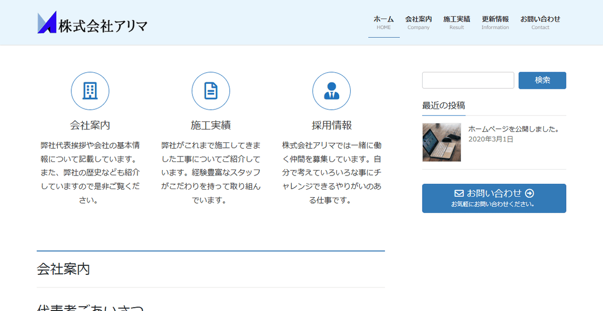603x311 pixels.
Task: Click the laptop photo thumbnail under 最近の投稿
Action: pyautogui.click(x=441, y=142)
